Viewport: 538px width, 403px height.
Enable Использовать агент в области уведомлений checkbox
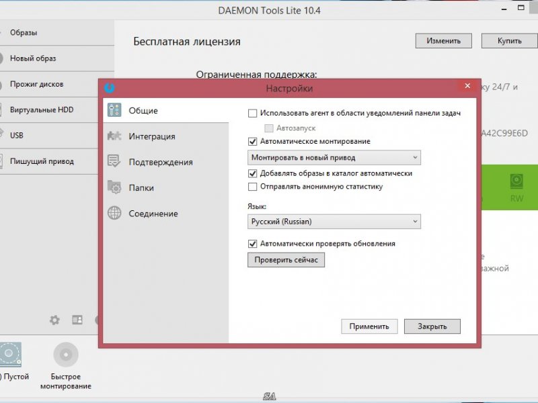[253, 113]
